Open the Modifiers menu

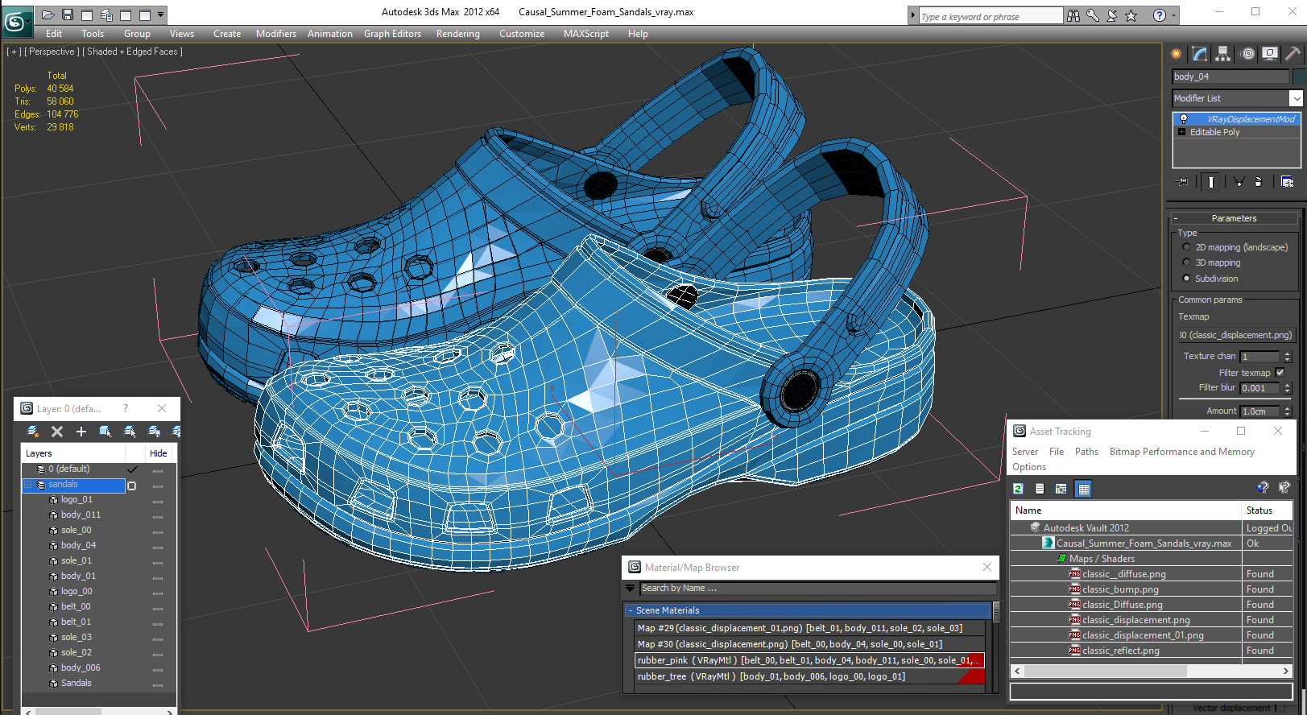276,34
